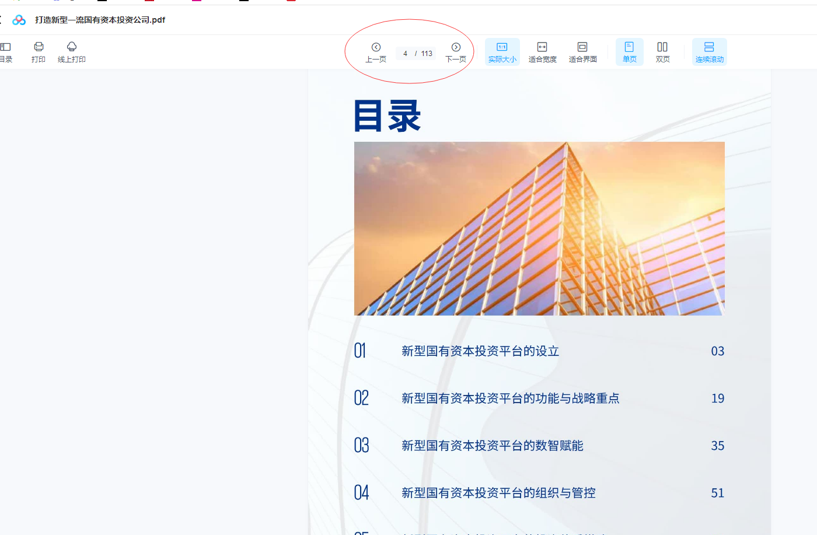Screen dimensions: 817x535
Task: Fit page to width (适合宽度)
Action: point(542,51)
